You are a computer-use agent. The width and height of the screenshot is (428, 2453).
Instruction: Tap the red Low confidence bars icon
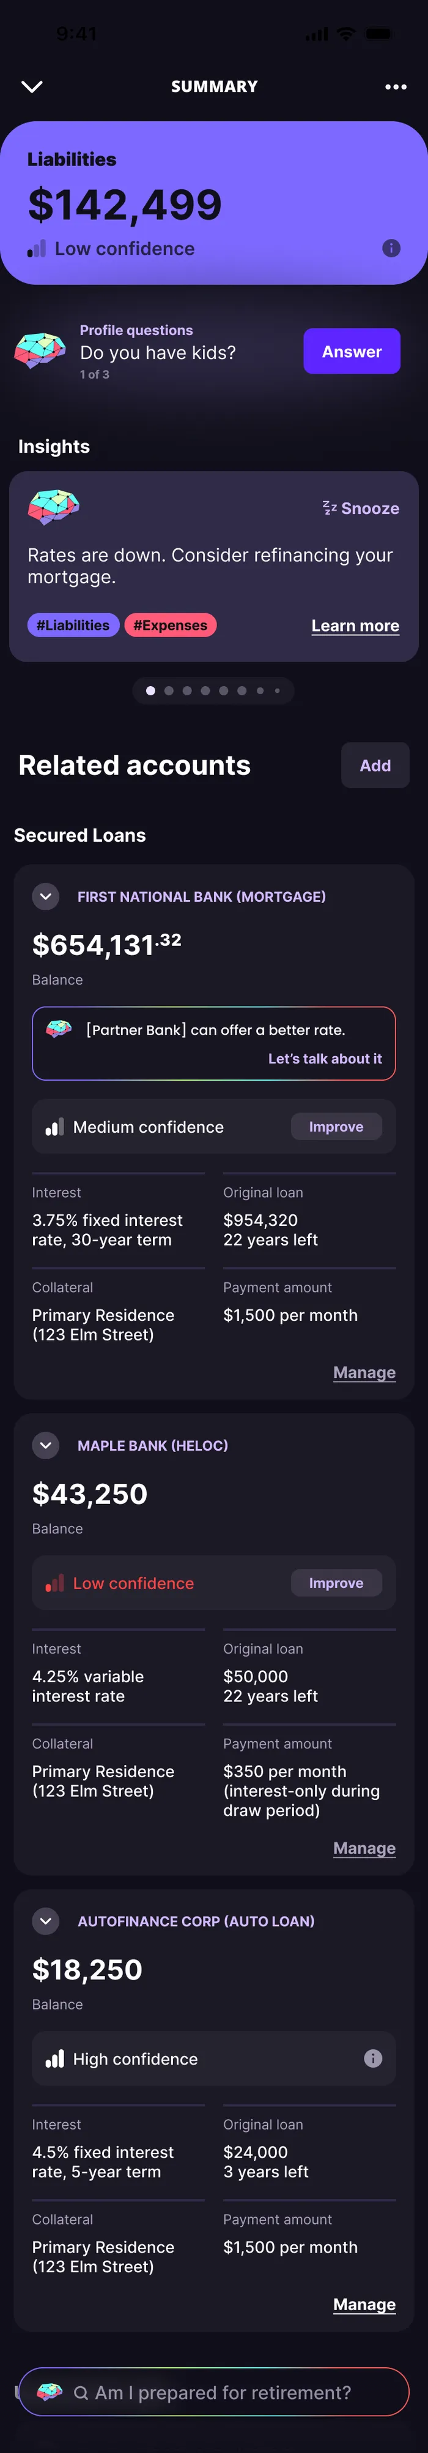pyautogui.click(x=55, y=1582)
